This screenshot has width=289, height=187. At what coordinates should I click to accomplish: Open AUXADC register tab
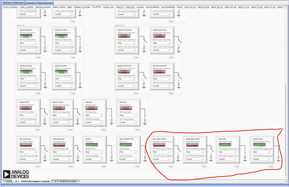[x=140, y=7]
